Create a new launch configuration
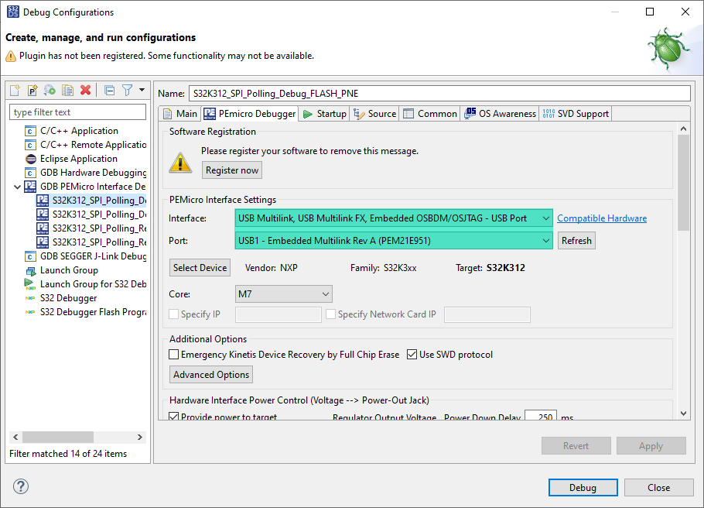This screenshot has height=508, width=704. [x=14, y=90]
